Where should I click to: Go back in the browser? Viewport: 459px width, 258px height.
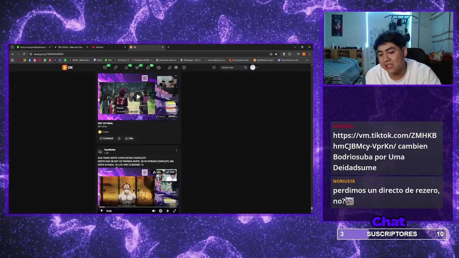(13, 54)
